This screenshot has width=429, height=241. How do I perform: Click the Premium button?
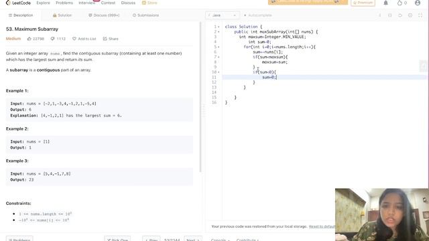pos(363,3)
